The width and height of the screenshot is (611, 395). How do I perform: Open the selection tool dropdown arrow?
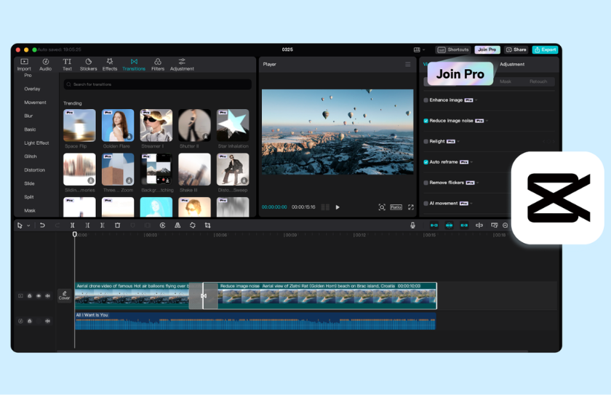(28, 226)
